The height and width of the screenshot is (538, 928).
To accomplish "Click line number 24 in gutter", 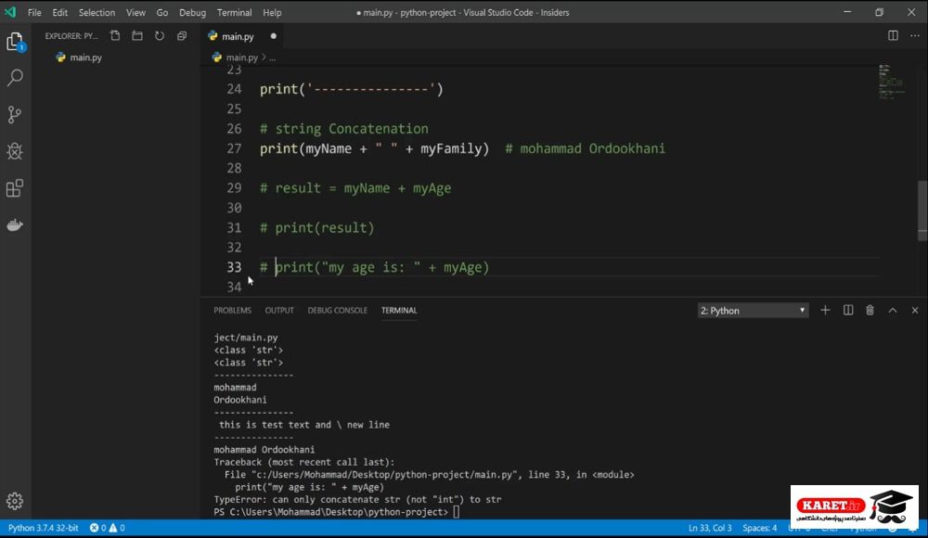I will click(235, 89).
